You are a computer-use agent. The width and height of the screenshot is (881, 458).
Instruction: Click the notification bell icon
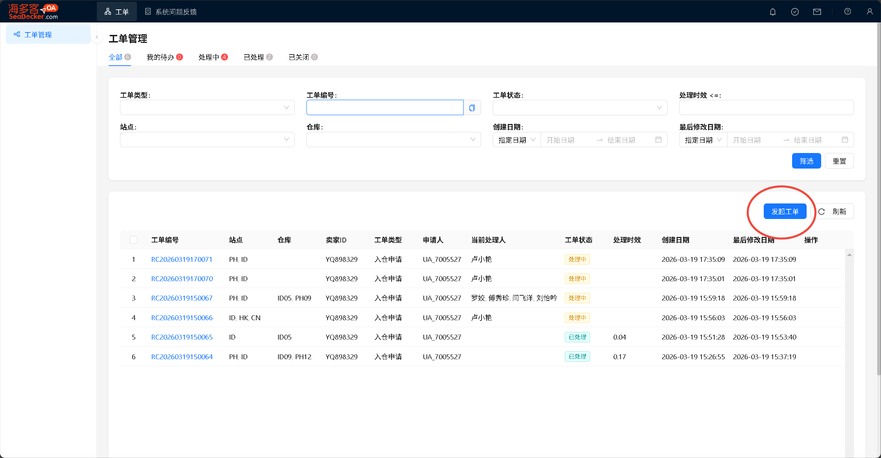[x=772, y=12]
